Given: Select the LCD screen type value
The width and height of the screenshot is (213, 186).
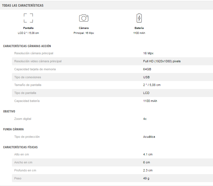Looking at the screenshot, I should [146, 93].
